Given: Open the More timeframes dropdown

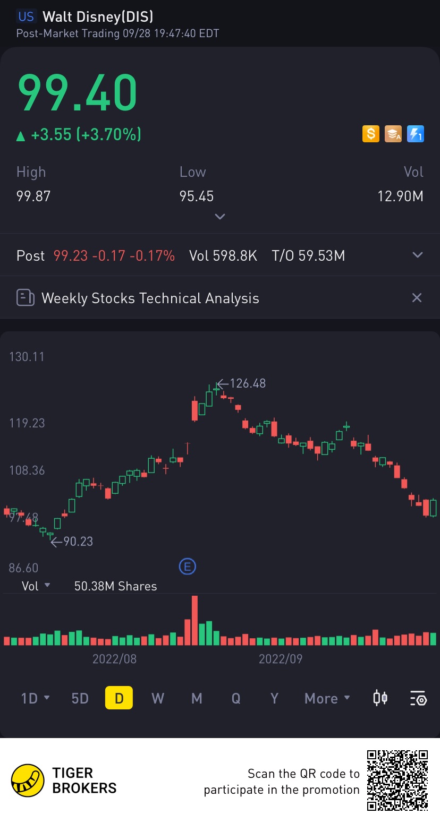Looking at the screenshot, I should (x=327, y=698).
